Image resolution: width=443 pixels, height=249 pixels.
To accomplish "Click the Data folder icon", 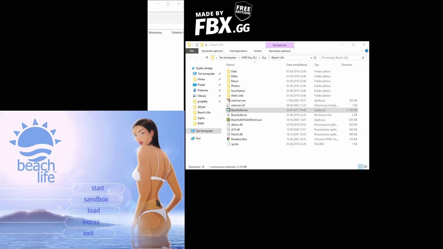I will [228, 71].
